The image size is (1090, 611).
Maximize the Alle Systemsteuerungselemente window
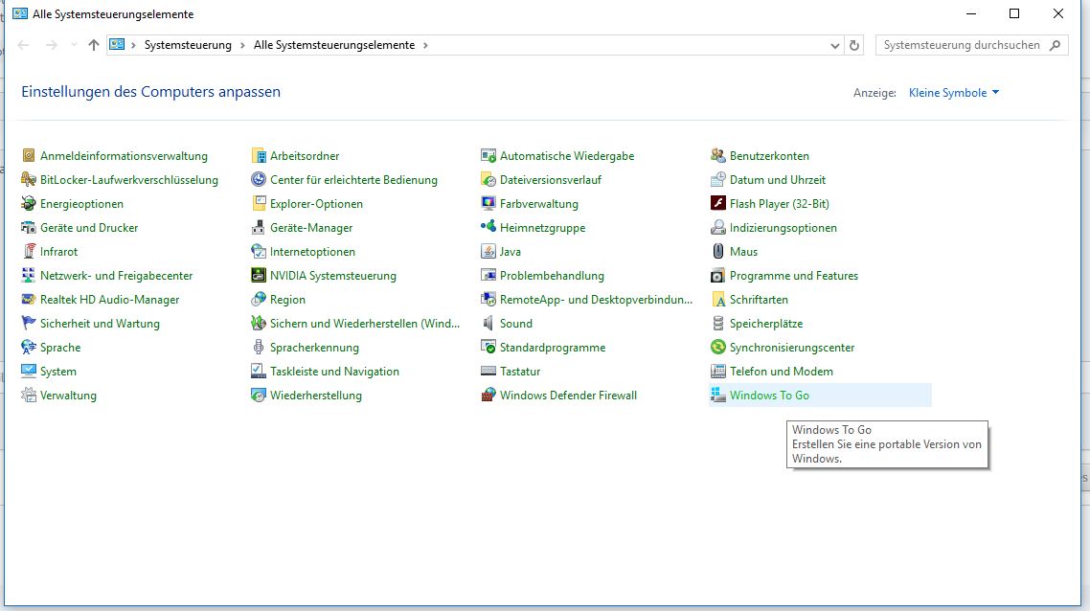coord(1014,14)
